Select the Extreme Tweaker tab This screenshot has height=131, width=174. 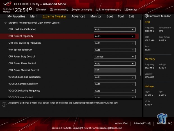coord(54,16)
